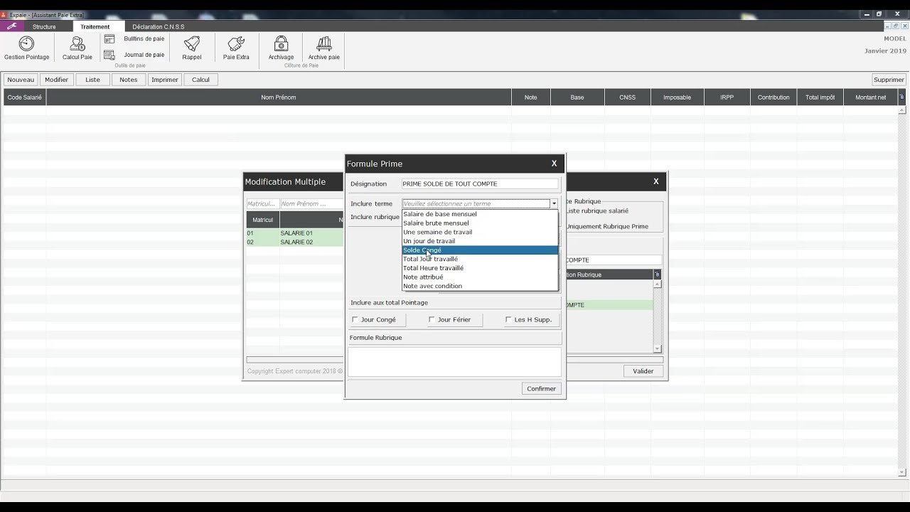The image size is (910, 512).
Task: Click the Imprimer button
Action: pyautogui.click(x=165, y=80)
